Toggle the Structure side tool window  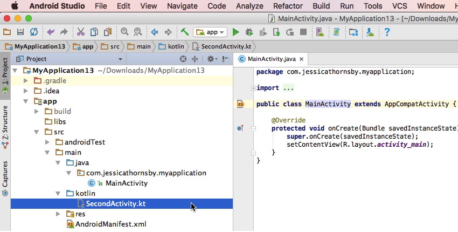[x=5, y=127]
